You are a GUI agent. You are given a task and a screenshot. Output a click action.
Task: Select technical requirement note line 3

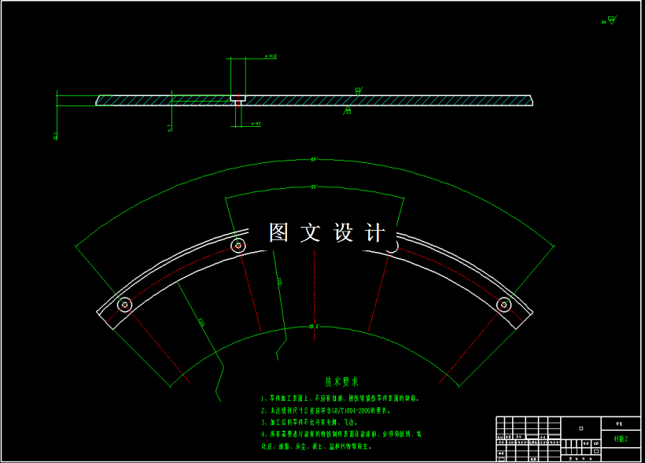pos(309,423)
